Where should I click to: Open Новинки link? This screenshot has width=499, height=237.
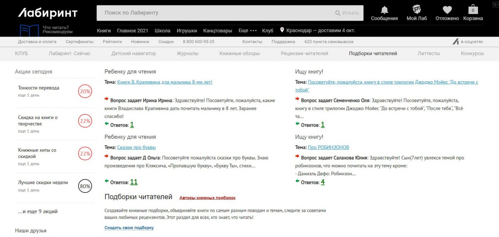[140, 42]
